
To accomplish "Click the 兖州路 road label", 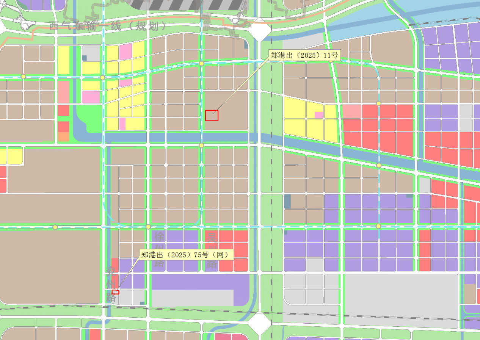I will 111,284.
